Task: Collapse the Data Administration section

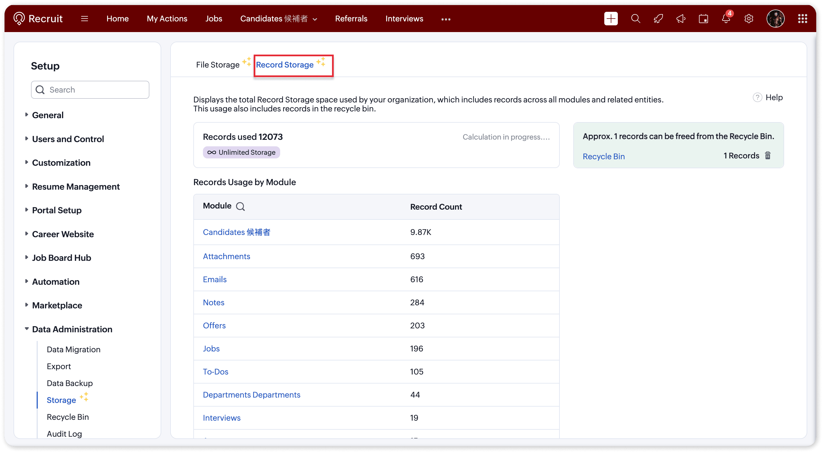Action: 72,329
